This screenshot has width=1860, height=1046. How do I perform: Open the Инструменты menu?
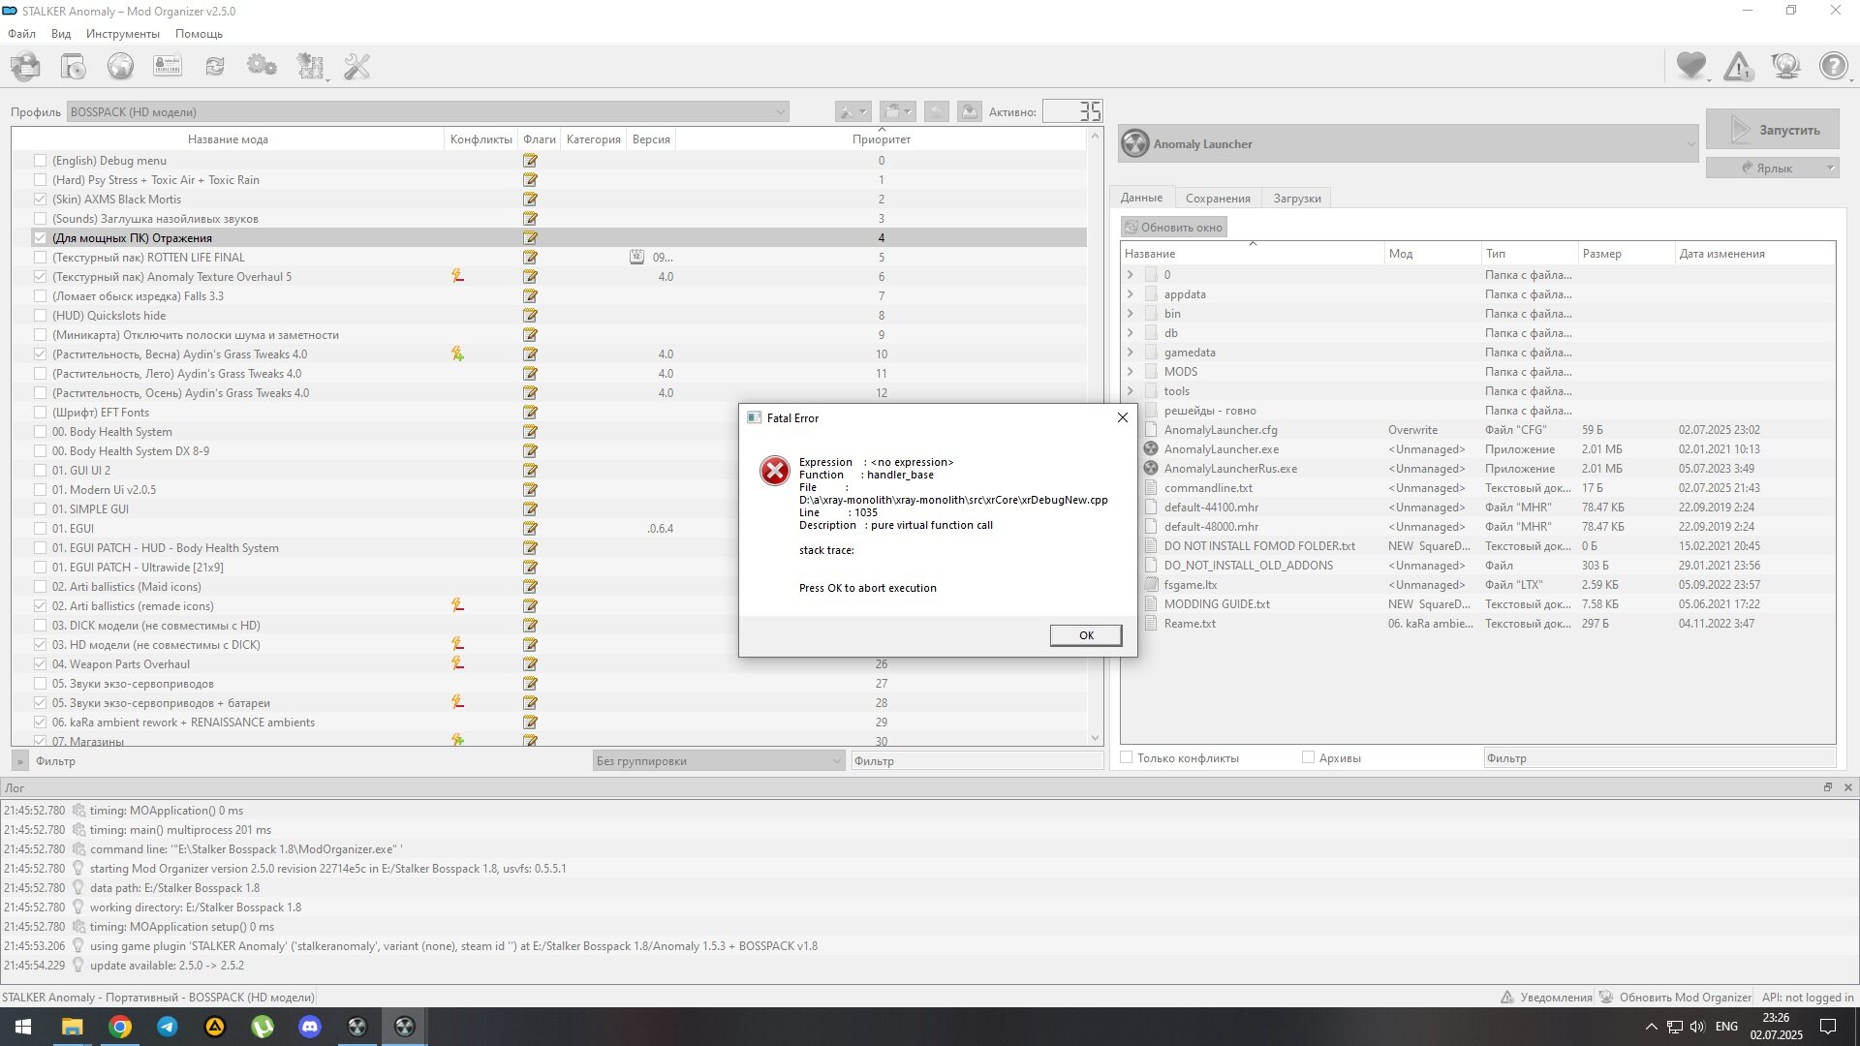[x=123, y=34]
